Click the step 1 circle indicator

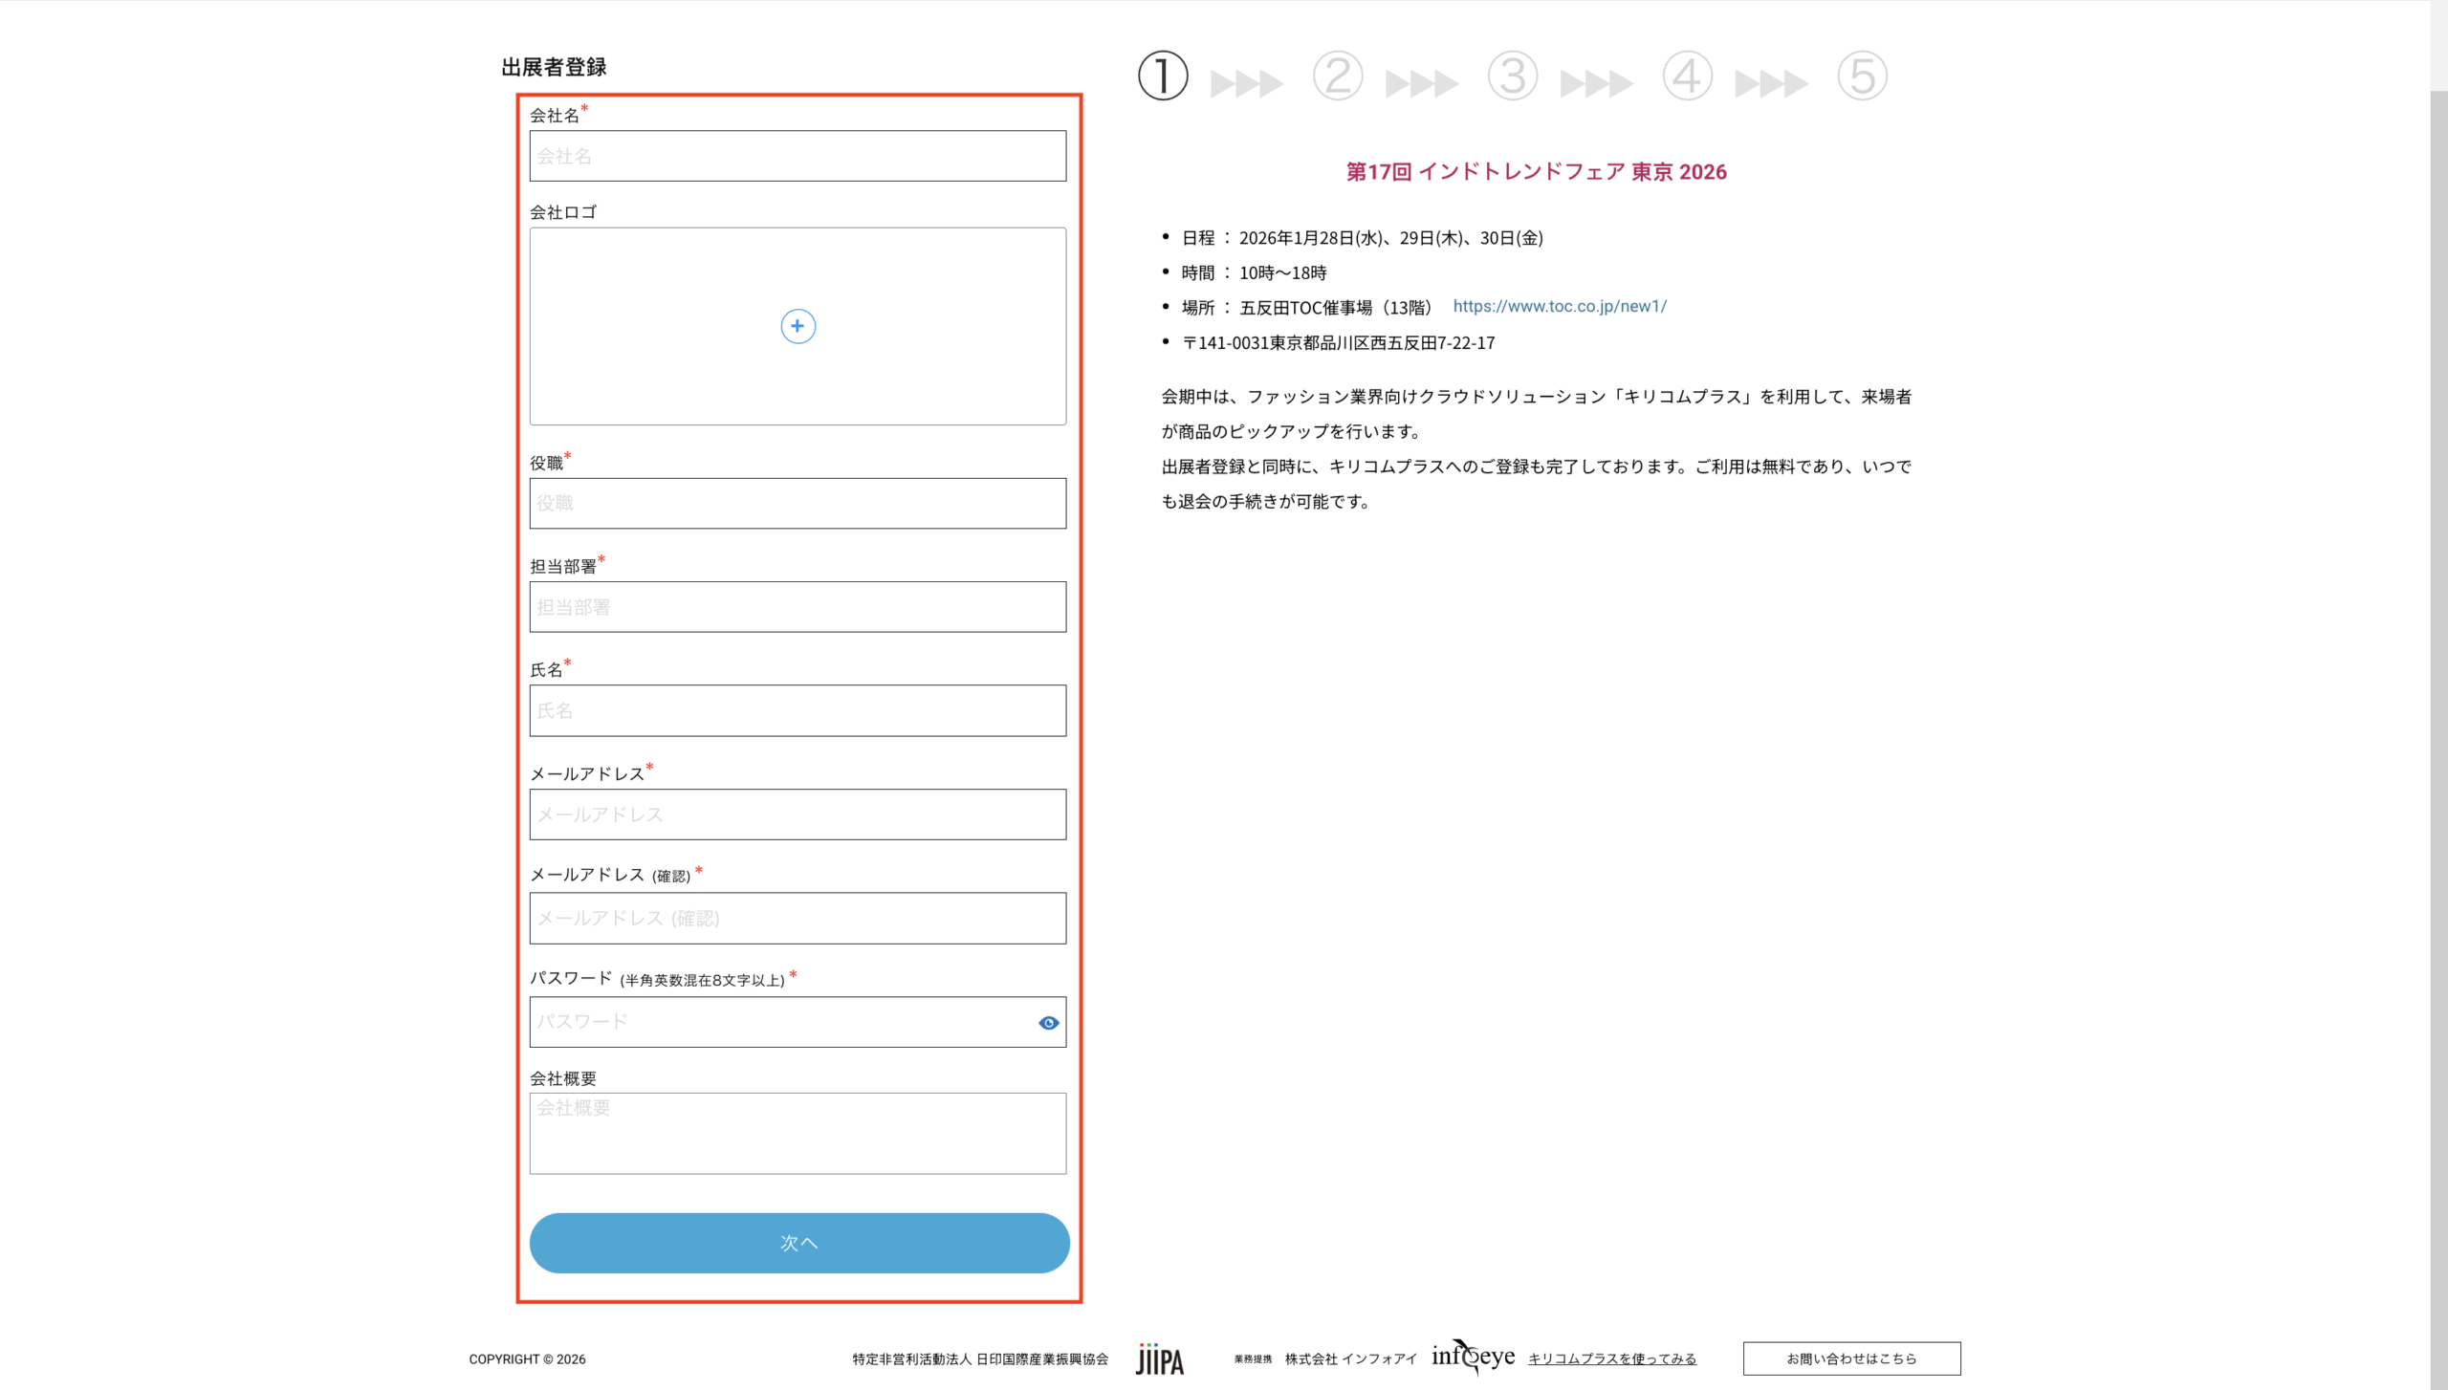1163,76
